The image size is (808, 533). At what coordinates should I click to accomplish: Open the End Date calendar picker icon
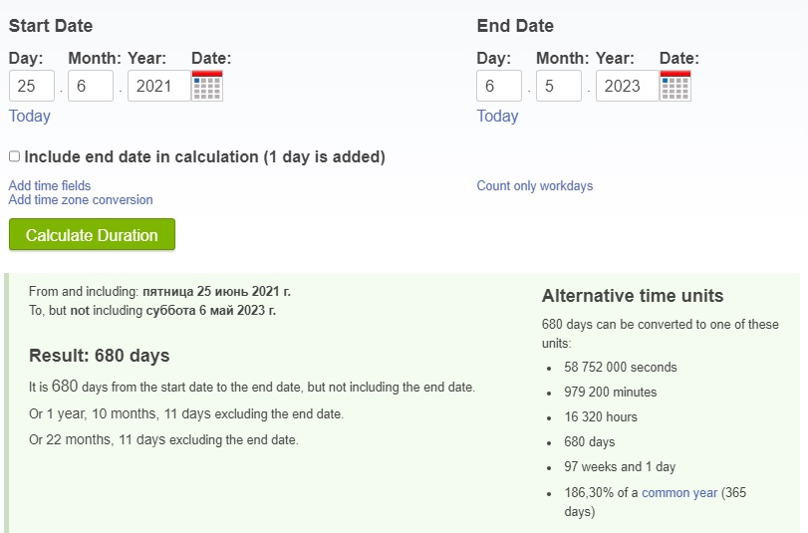[x=675, y=86]
